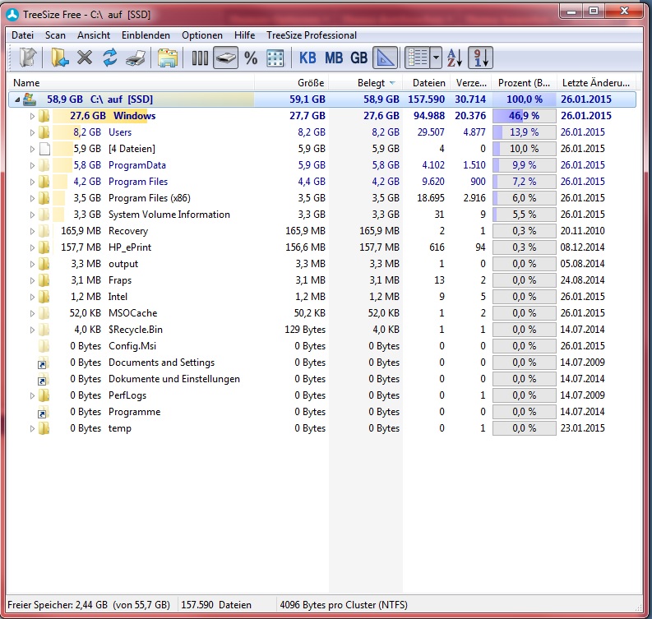
Task: Select the output folder icon
Action: point(44,264)
